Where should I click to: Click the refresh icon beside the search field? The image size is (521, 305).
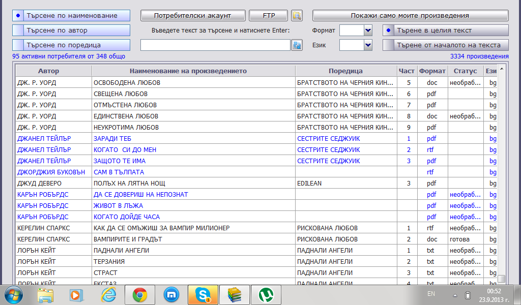pyautogui.click(x=297, y=45)
